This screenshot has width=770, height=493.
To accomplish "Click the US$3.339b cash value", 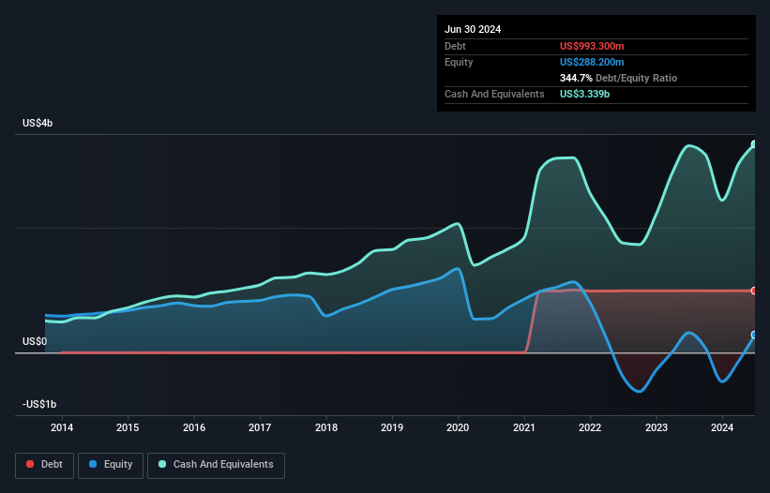I will coord(584,94).
